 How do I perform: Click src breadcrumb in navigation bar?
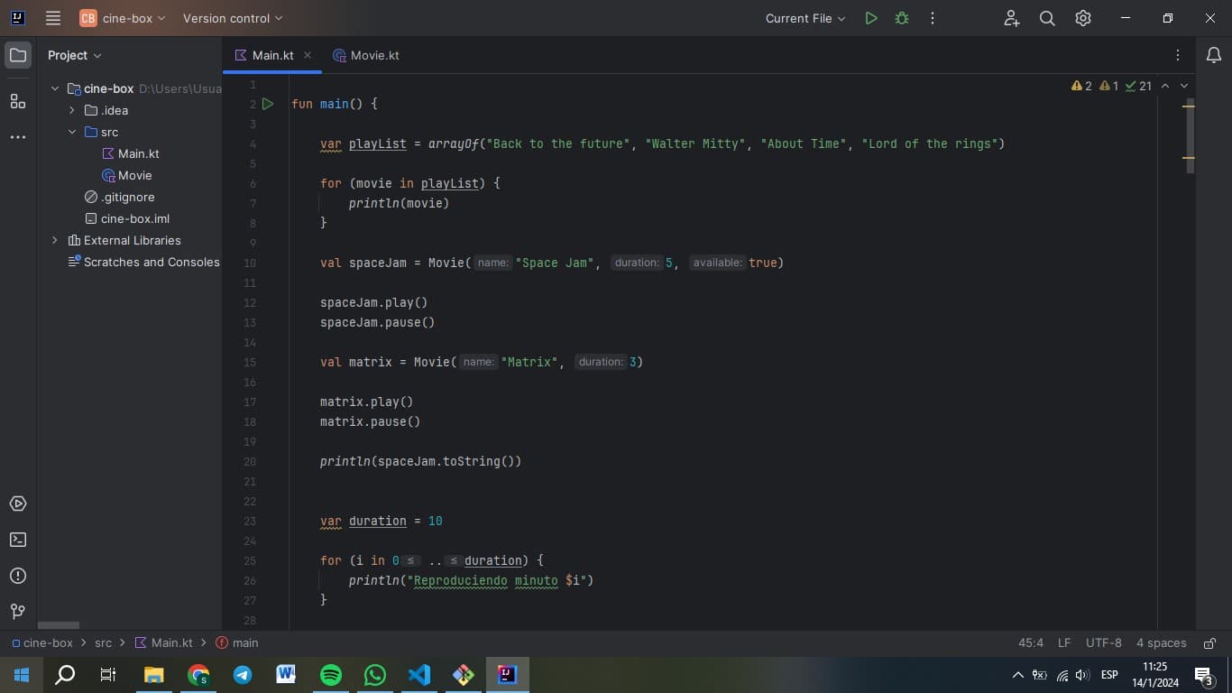coord(104,643)
